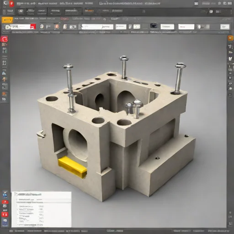Toggle the small square icon beside the yellow ribbon field

(130, 27)
